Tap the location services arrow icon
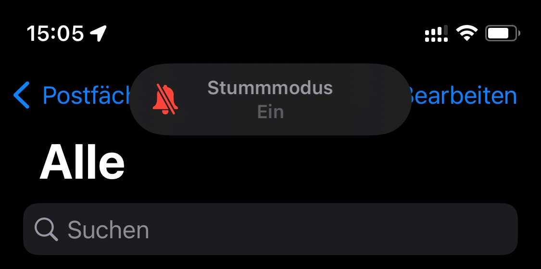The image size is (541, 269). pos(98,34)
